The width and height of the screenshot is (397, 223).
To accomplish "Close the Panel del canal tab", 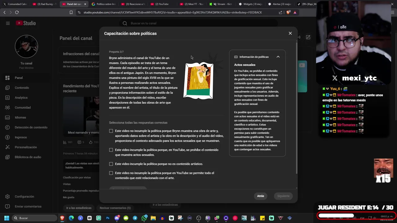I will 85,4.
